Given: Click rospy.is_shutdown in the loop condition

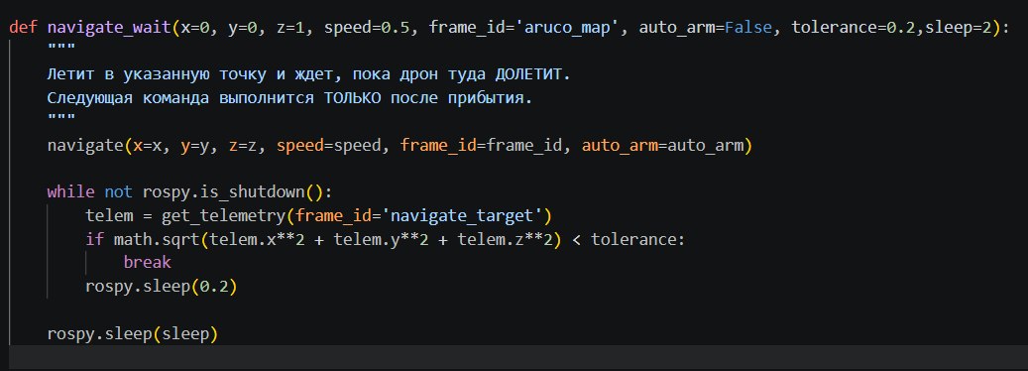Looking at the screenshot, I should pyautogui.click(x=224, y=192).
